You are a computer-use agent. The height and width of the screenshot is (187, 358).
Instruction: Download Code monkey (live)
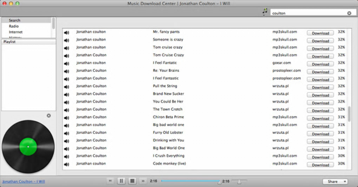pos(320,165)
